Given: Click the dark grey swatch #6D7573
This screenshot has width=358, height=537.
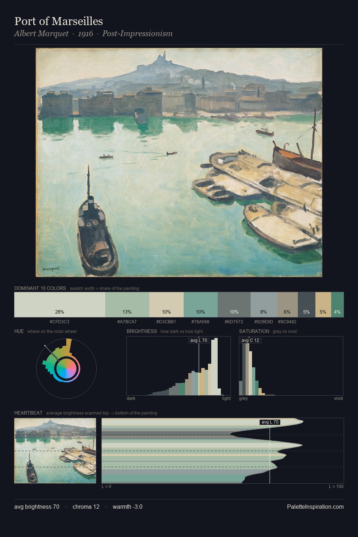Looking at the screenshot, I should pyautogui.click(x=234, y=305).
